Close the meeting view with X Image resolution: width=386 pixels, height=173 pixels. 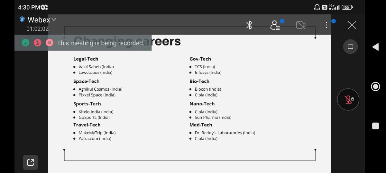(x=352, y=25)
